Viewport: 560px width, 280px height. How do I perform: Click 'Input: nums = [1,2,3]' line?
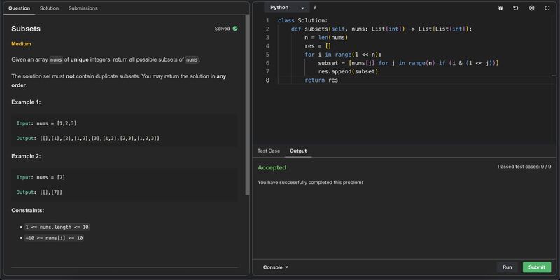(x=46, y=123)
